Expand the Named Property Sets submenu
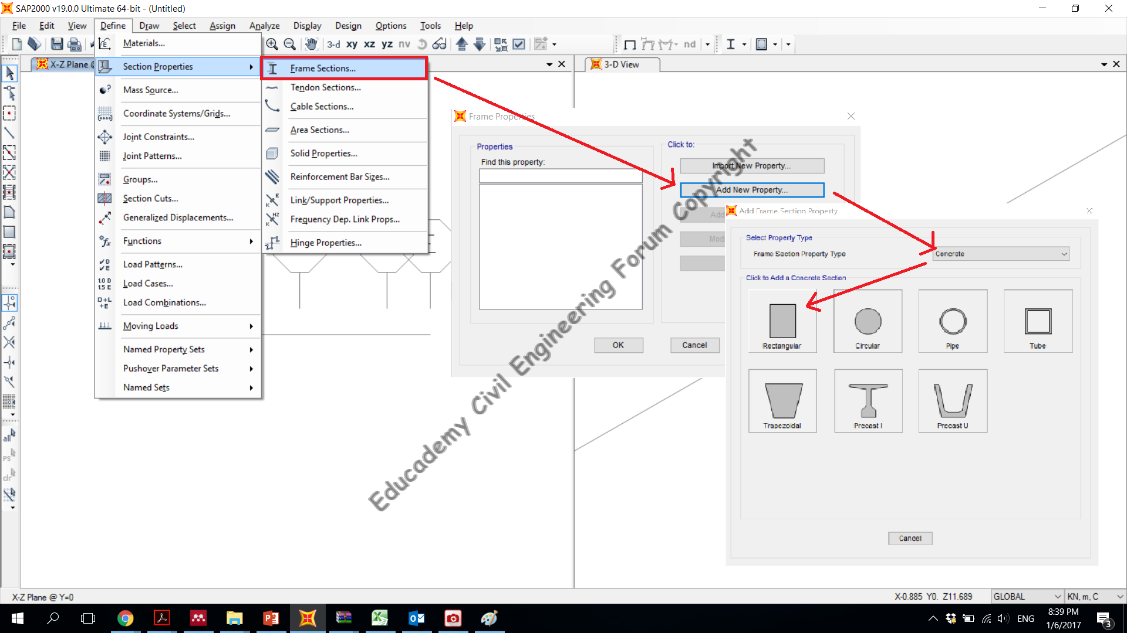The width and height of the screenshot is (1127, 633). click(178, 349)
